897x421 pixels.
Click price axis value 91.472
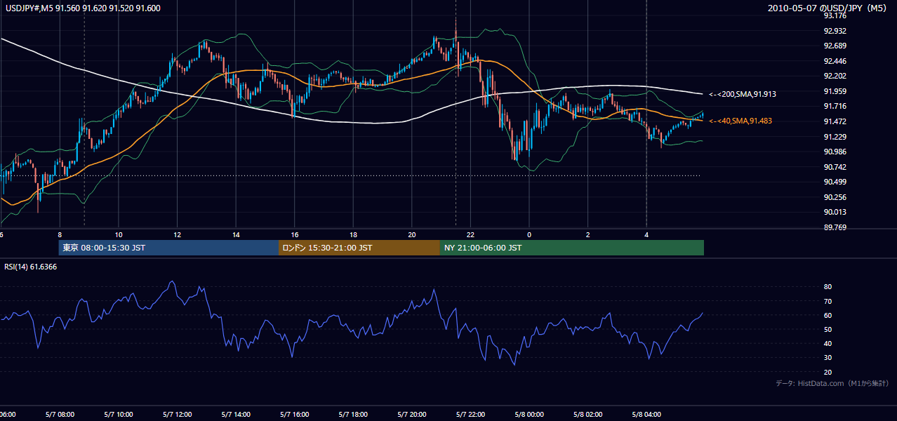tap(835, 121)
